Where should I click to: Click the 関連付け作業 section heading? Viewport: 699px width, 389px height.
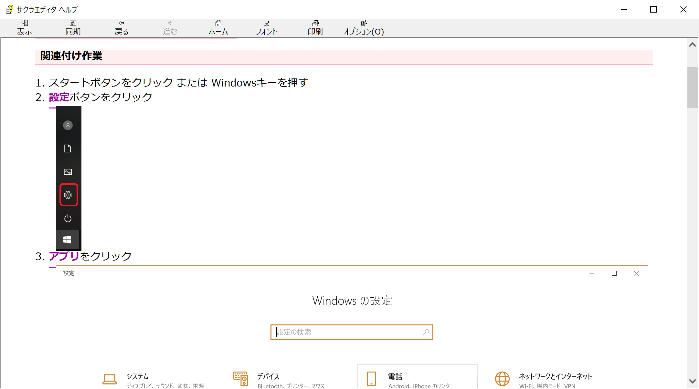(71, 56)
